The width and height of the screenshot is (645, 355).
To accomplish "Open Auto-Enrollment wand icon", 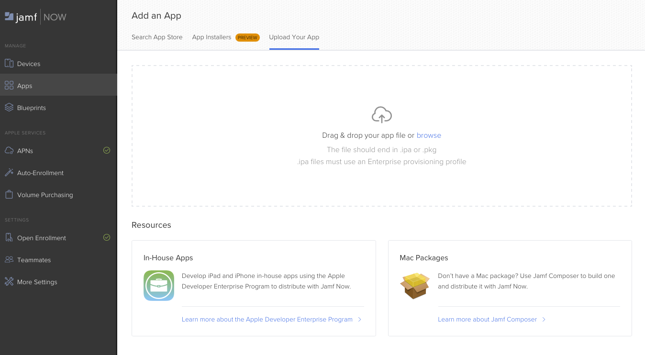I will [x=9, y=173].
